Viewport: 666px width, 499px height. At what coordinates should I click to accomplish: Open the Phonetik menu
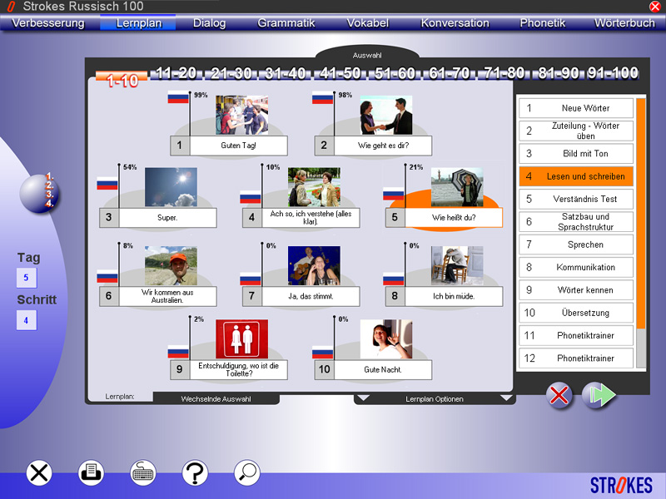[x=543, y=23]
